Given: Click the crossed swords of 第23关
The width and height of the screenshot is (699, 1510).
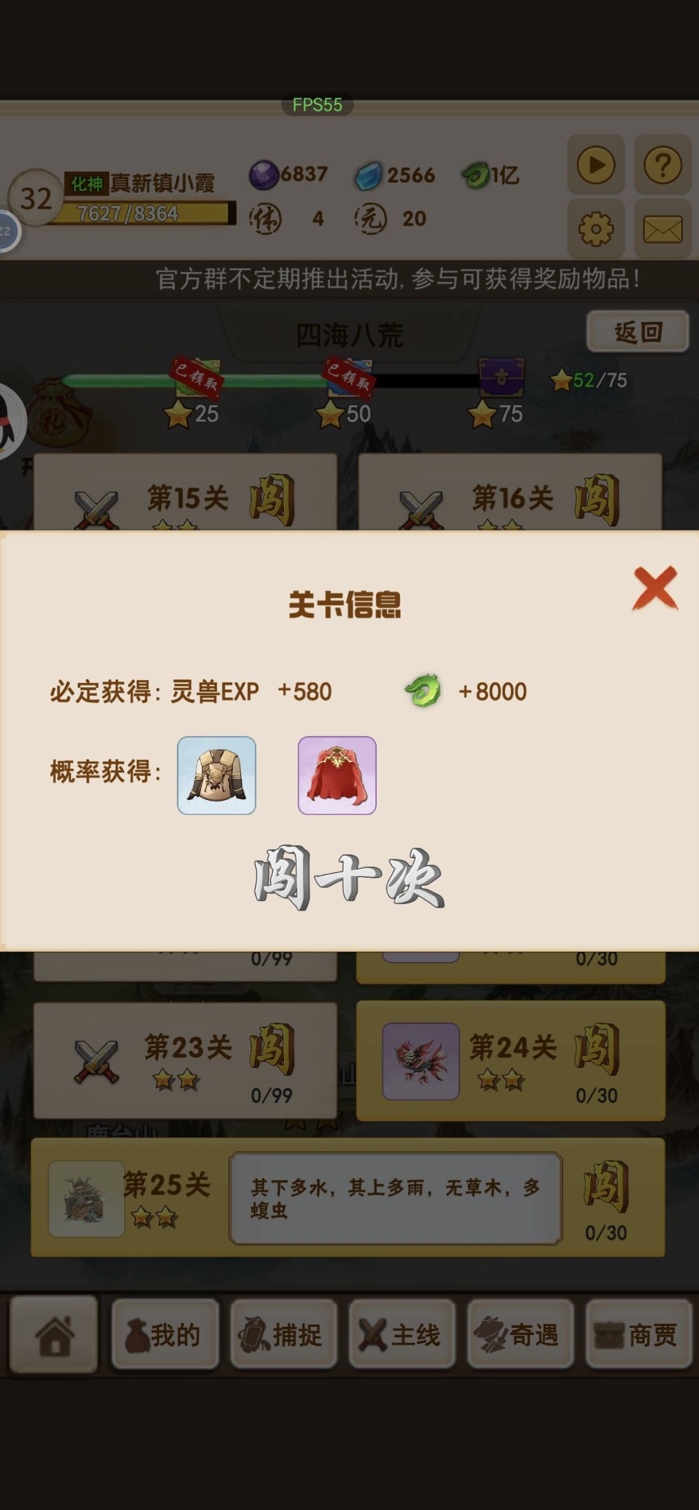Looking at the screenshot, I should pyautogui.click(x=96, y=1062).
